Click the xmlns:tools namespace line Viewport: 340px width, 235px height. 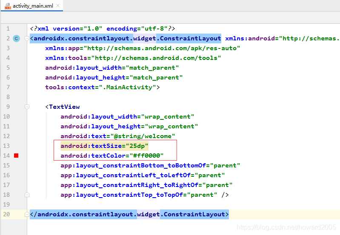[133, 58]
